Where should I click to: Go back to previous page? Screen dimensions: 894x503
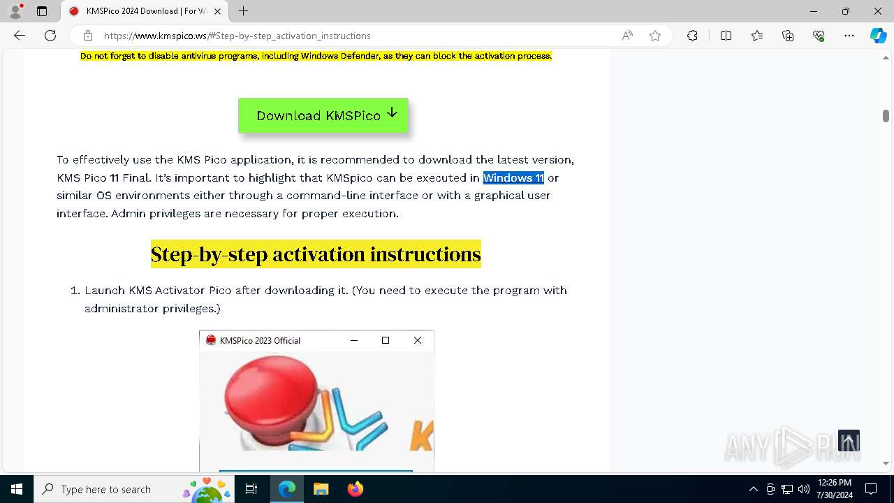[x=20, y=36]
